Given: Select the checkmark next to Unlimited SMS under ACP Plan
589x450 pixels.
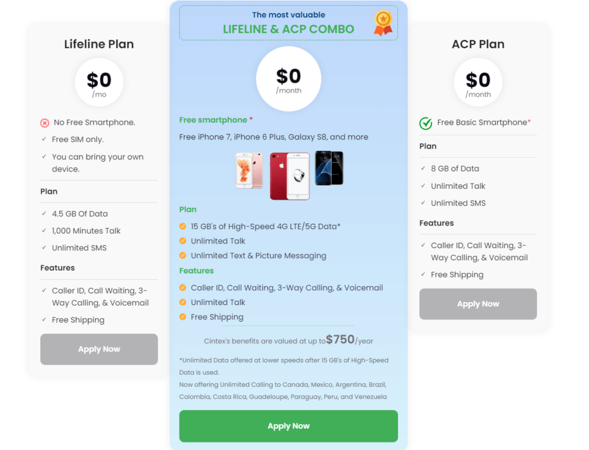Looking at the screenshot, I should point(423,203).
